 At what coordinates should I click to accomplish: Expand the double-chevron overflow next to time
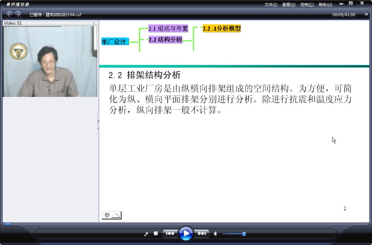click(366, 14)
